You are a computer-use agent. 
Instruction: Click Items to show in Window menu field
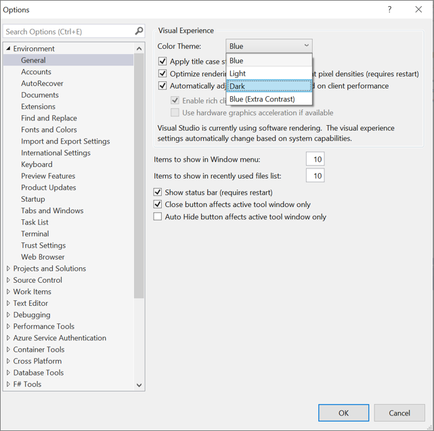[x=316, y=159]
